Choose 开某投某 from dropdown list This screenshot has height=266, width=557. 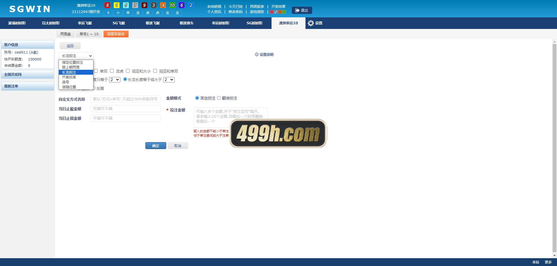pyautogui.click(x=76, y=77)
